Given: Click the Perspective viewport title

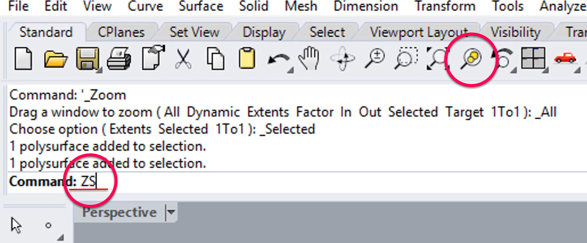Looking at the screenshot, I should tap(119, 212).
